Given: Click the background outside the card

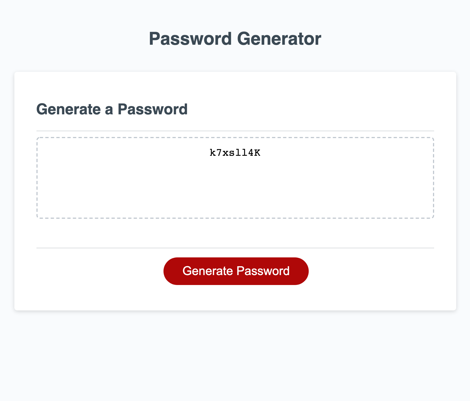Looking at the screenshot, I should (x=235, y=359).
